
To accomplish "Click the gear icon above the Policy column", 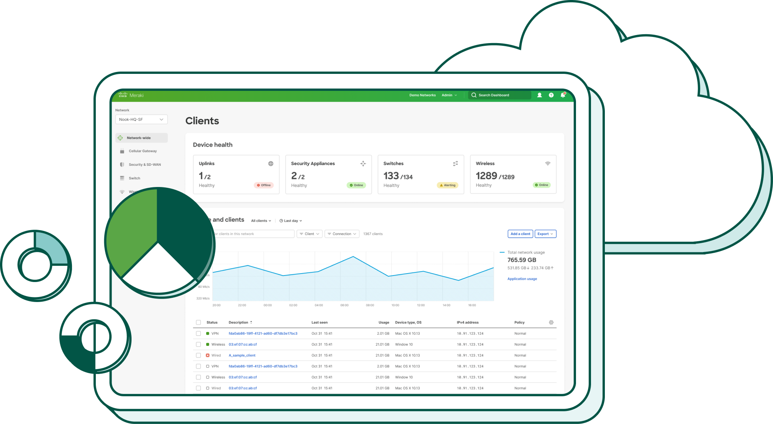I will [x=551, y=322].
